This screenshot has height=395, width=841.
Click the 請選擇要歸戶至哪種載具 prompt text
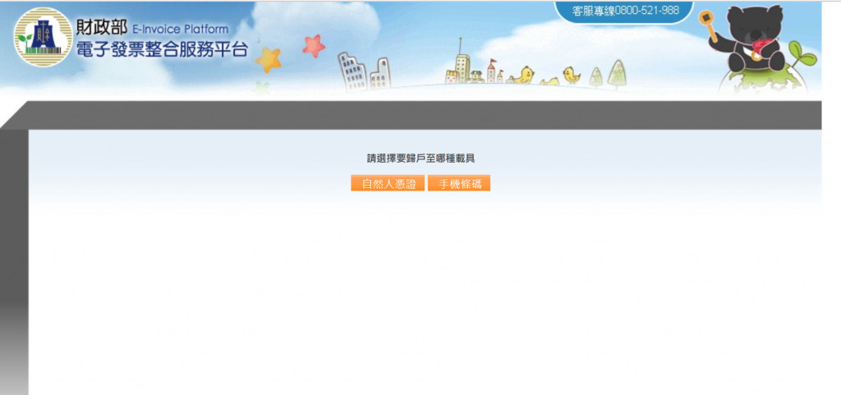click(421, 158)
